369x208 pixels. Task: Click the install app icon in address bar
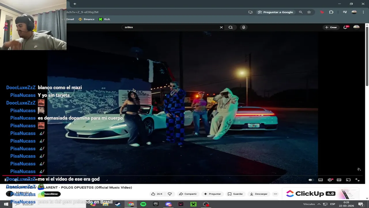point(251,12)
